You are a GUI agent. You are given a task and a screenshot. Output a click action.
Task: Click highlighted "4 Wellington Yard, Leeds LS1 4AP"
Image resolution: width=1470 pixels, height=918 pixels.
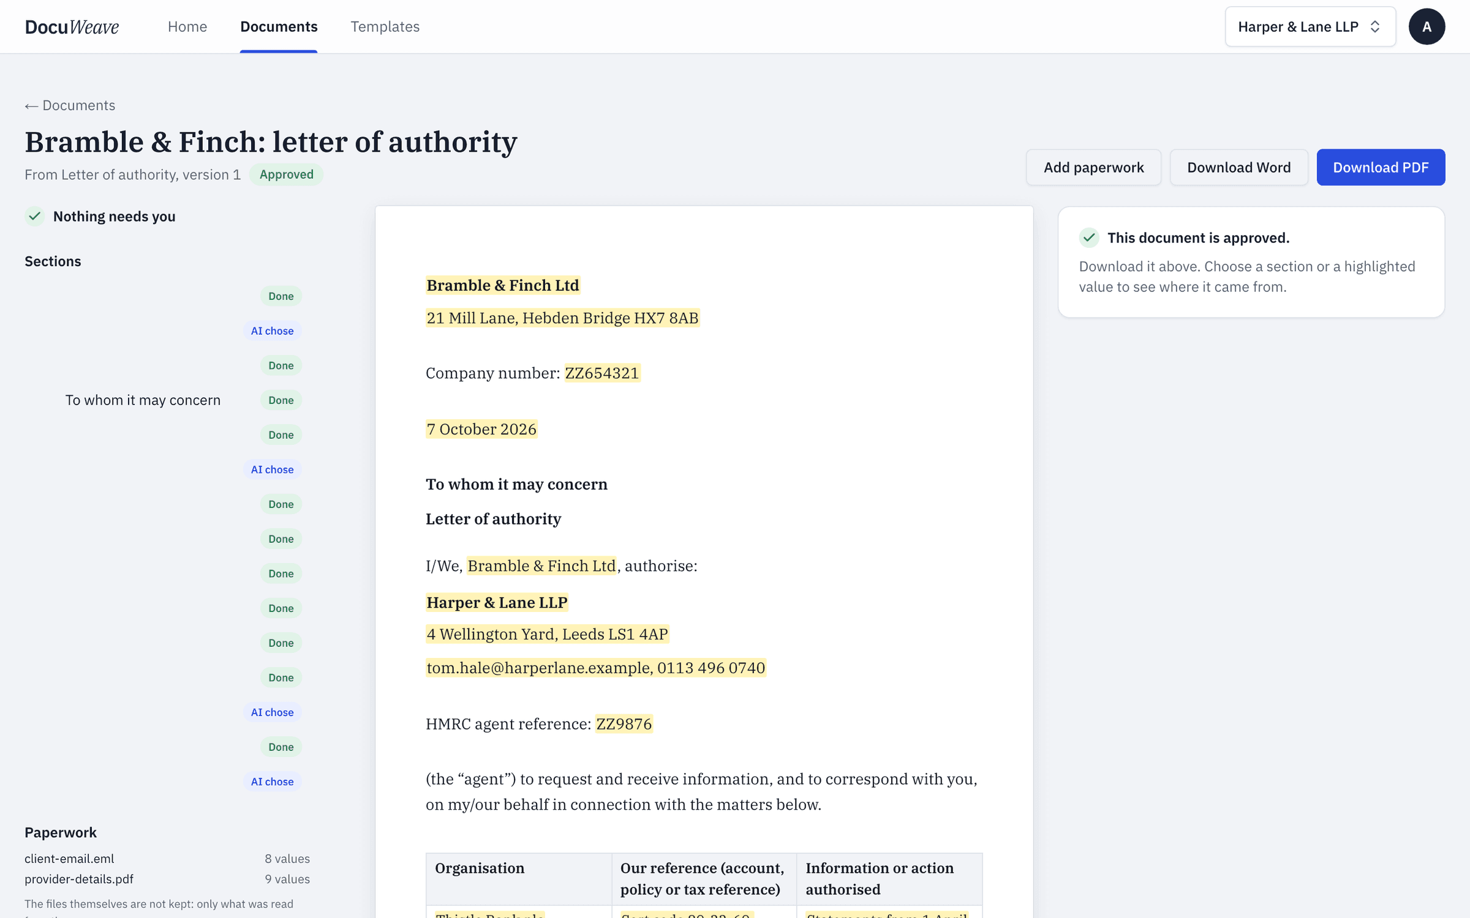(547, 634)
